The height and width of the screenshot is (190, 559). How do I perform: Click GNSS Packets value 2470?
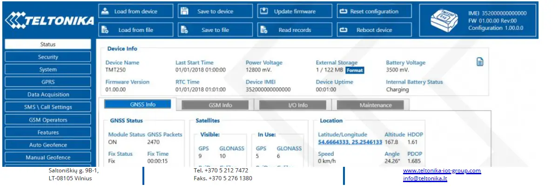coord(154,142)
